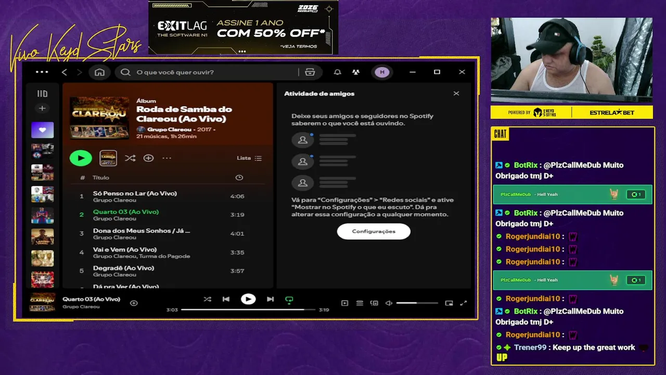Click the 'Título' column header
Image resolution: width=666 pixels, height=375 pixels.
(101, 178)
